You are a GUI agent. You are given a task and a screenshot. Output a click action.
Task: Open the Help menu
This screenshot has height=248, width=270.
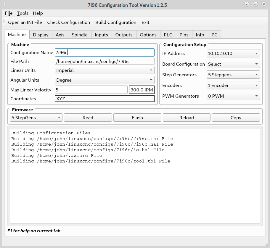pyautogui.click(x=38, y=13)
